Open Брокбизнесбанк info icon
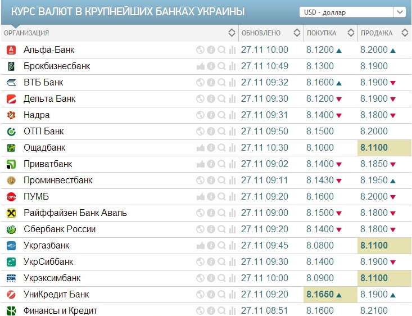This screenshot has width=412, height=316. coord(211,66)
